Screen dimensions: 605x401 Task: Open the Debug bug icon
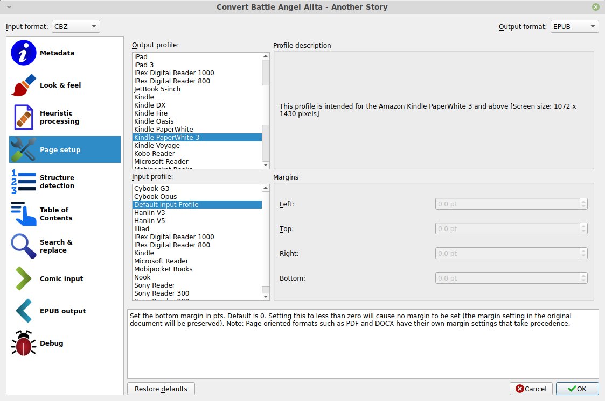point(24,343)
